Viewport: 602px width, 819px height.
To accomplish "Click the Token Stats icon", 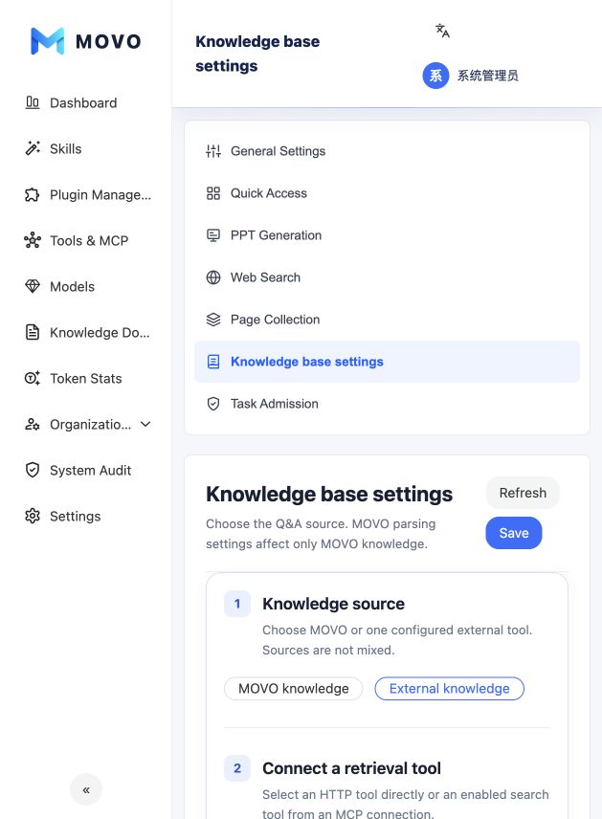I will pyautogui.click(x=33, y=378).
